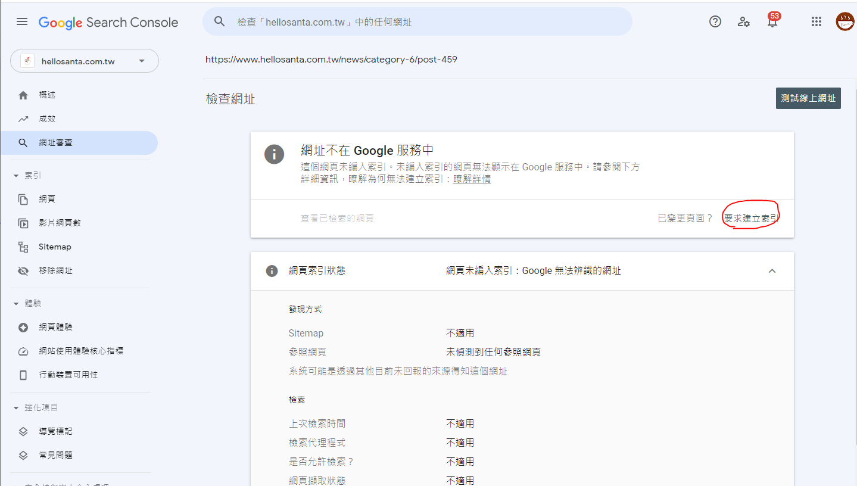Click the 檢索代理程式 row label
The height and width of the screenshot is (486, 857).
(317, 443)
